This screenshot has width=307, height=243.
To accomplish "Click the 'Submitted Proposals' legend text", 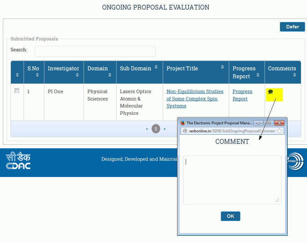I will tap(34, 39).
